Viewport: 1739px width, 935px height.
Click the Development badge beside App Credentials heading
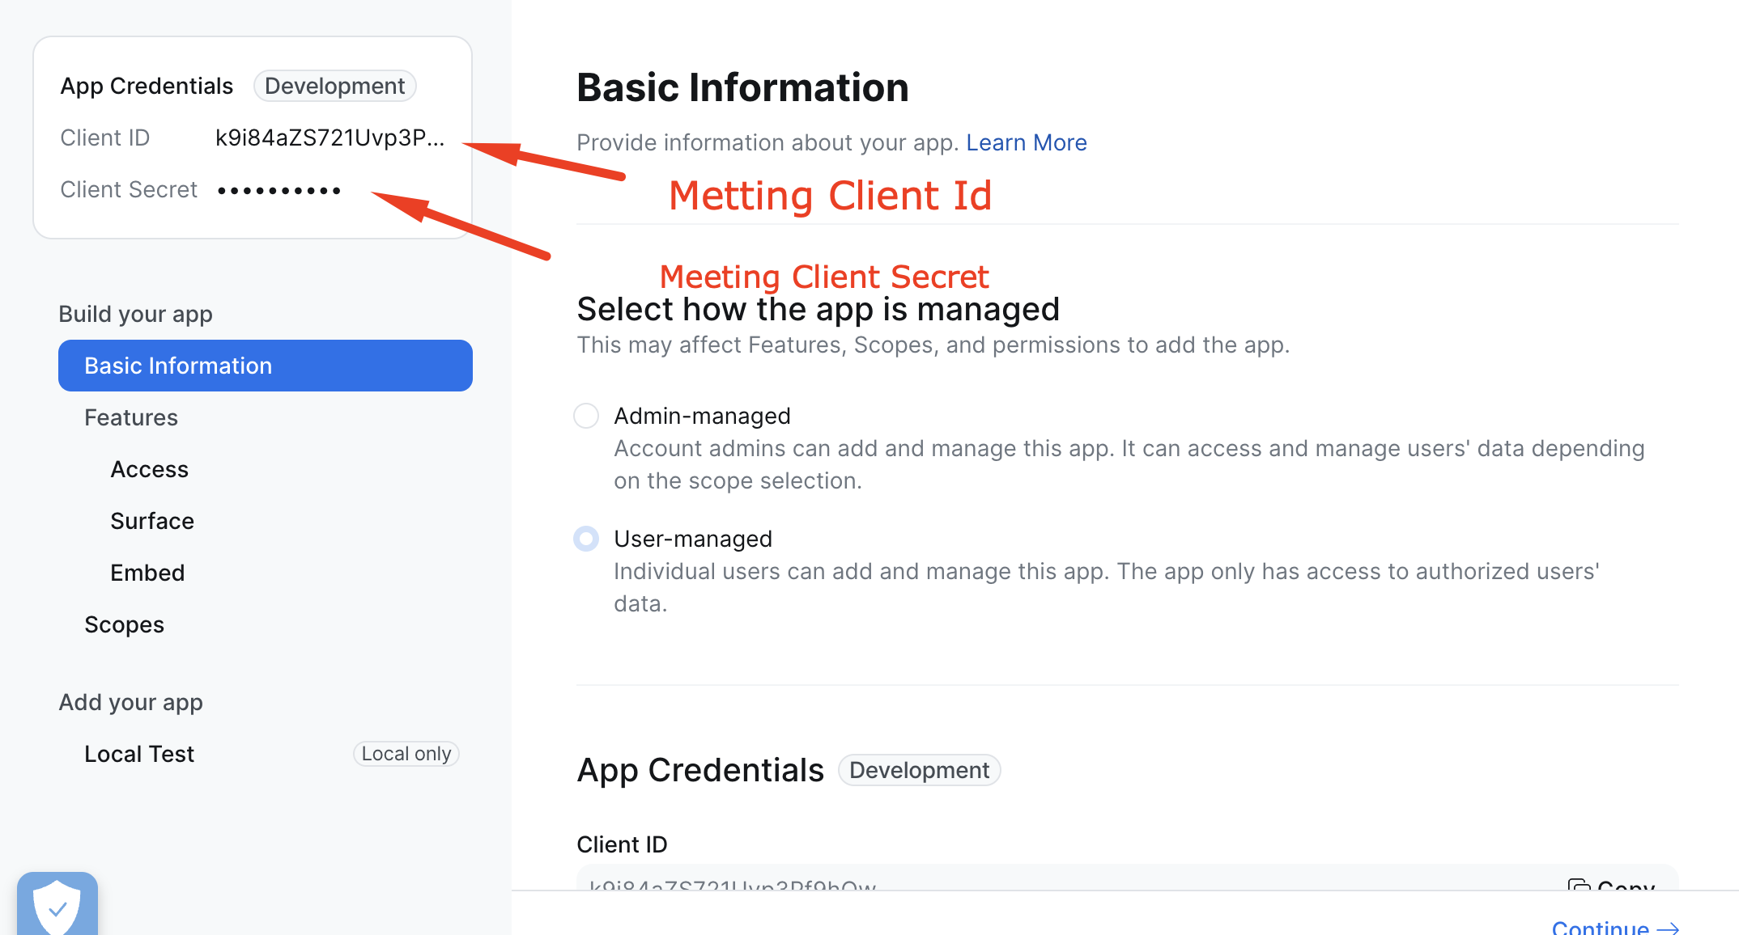pyautogui.click(x=919, y=770)
